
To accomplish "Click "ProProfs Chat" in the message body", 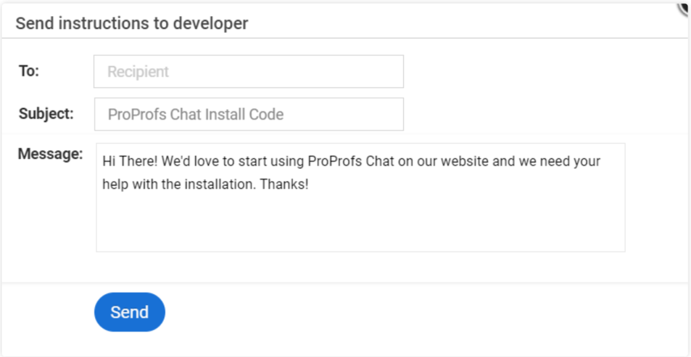I will (x=351, y=161).
